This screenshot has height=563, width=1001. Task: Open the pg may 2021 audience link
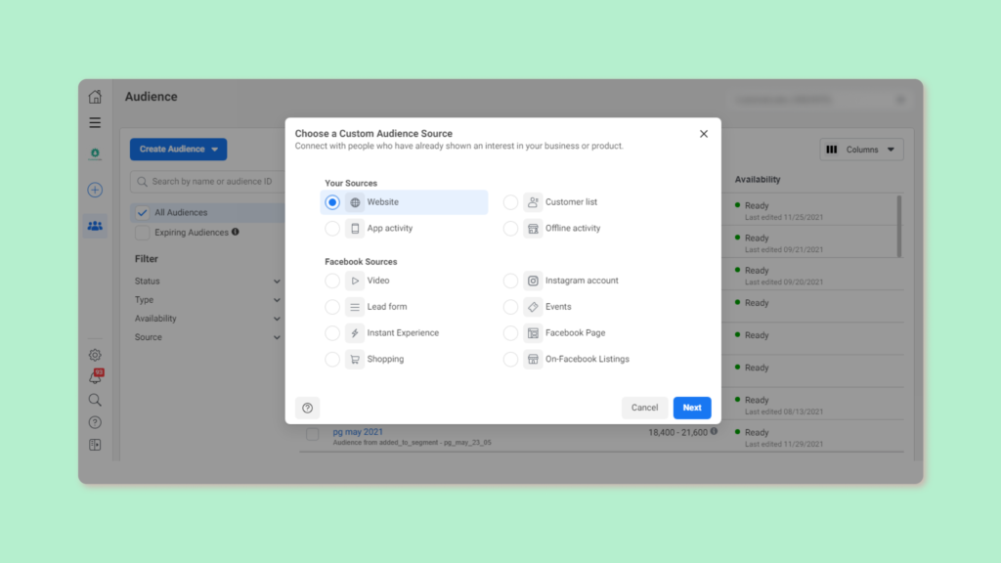(x=358, y=432)
